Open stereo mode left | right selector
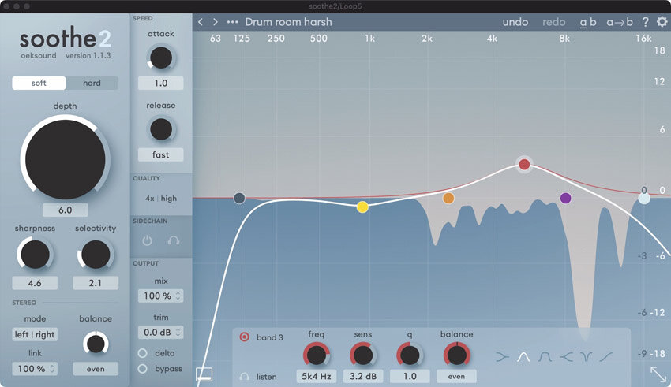The height and width of the screenshot is (387, 671). pyautogui.click(x=35, y=334)
